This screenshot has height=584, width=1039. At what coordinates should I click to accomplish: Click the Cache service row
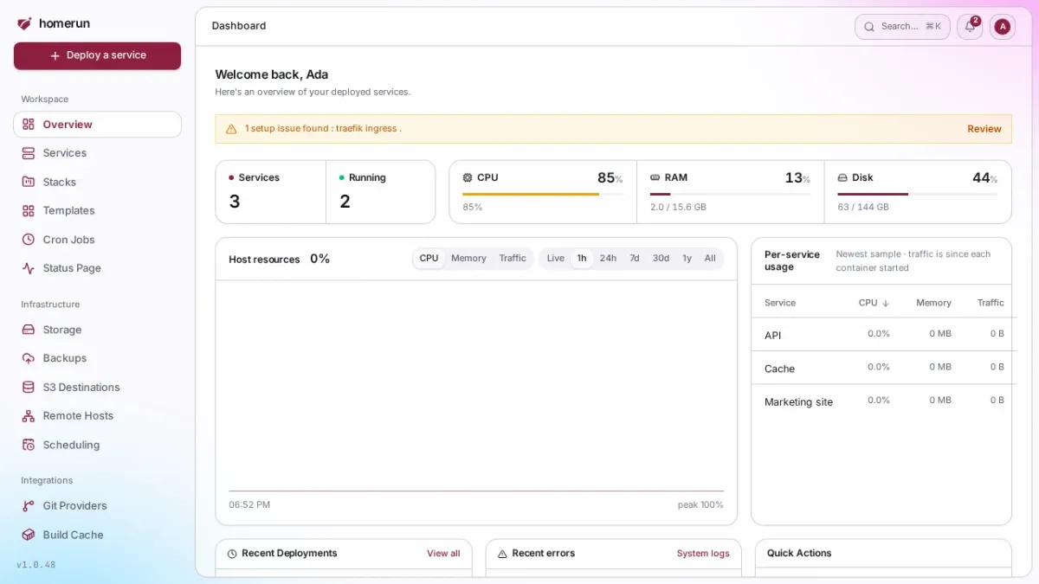(x=881, y=368)
